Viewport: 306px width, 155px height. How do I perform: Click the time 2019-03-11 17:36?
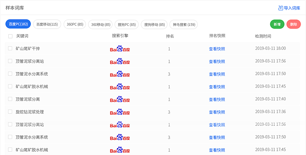271,112
